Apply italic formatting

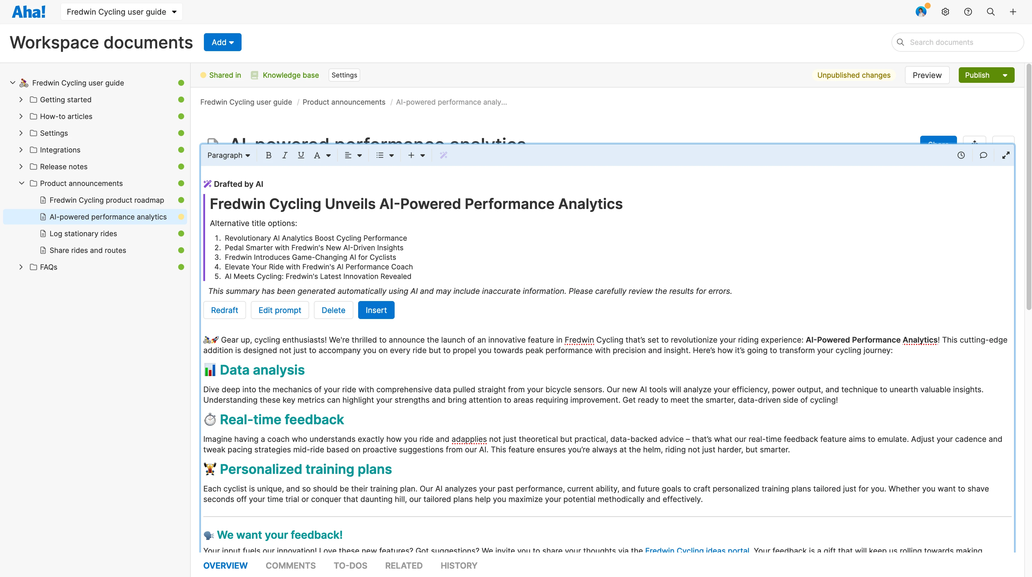285,155
